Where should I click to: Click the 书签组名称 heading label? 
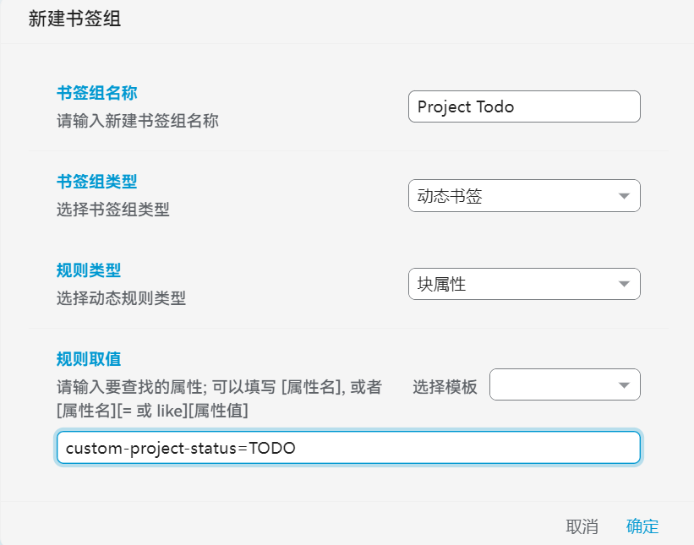[96, 92]
